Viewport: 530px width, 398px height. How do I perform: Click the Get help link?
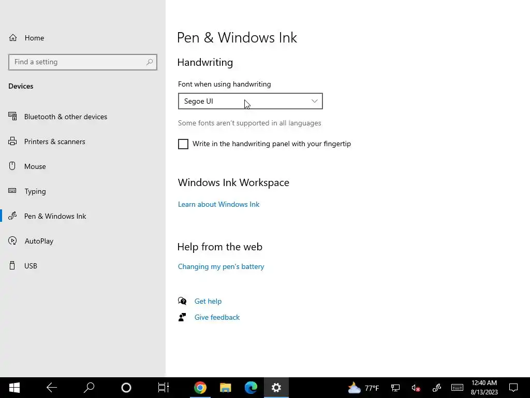(208, 301)
